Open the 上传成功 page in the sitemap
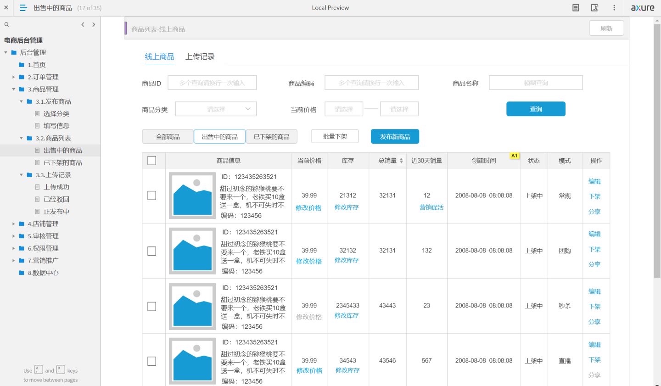 click(x=56, y=187)
